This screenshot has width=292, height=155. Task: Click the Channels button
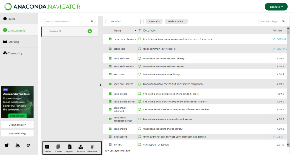[x=154, y=21]
